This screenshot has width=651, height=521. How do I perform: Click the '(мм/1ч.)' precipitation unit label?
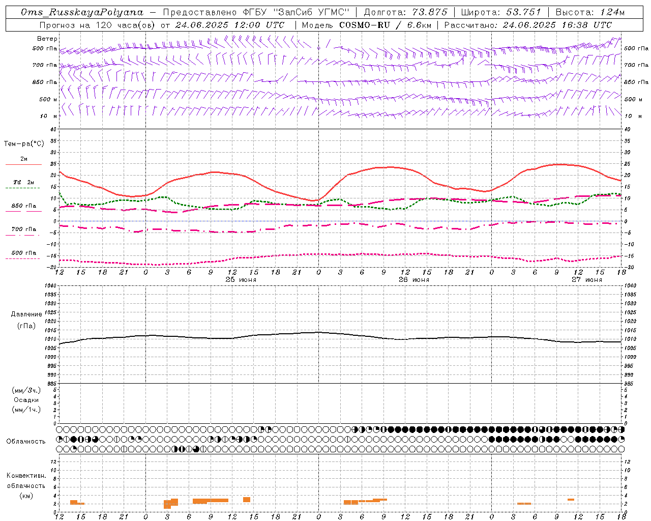26,410
